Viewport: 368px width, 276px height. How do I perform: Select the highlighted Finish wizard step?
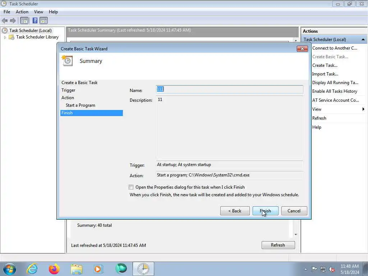(92, 113)
